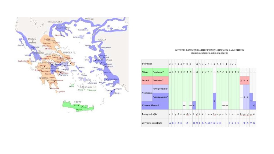Click the MACEDONIA label on the map
Screen dimensions: 274x154
pos(55,21)
